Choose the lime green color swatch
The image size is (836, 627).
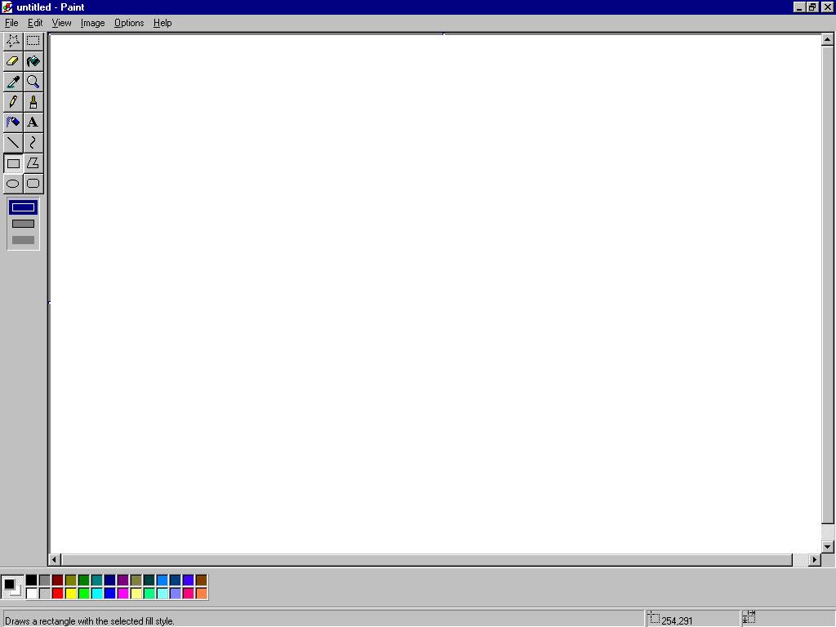click(84, 594)
